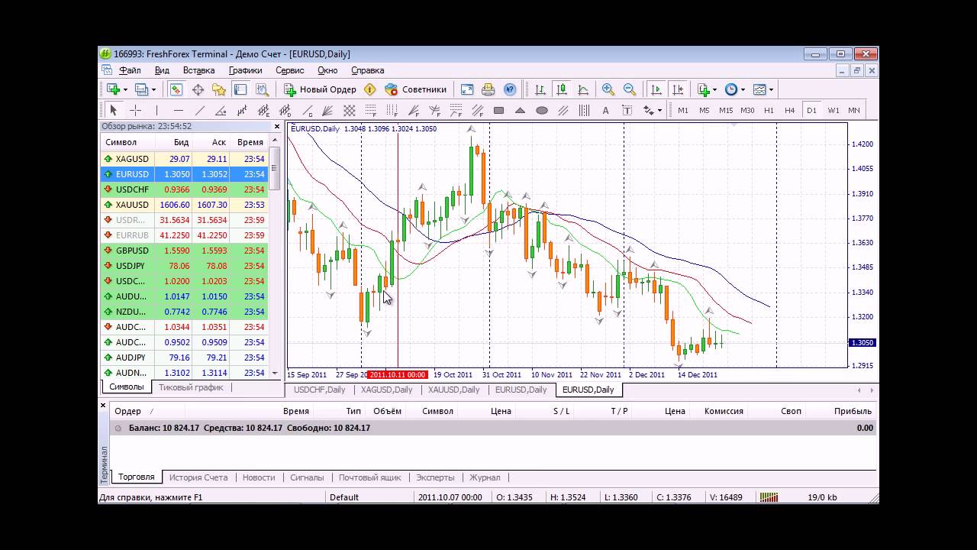The width and height of the screenshot is (977, 550).
Task: Click the New Chart icon
Action: (x=113, y=89)
